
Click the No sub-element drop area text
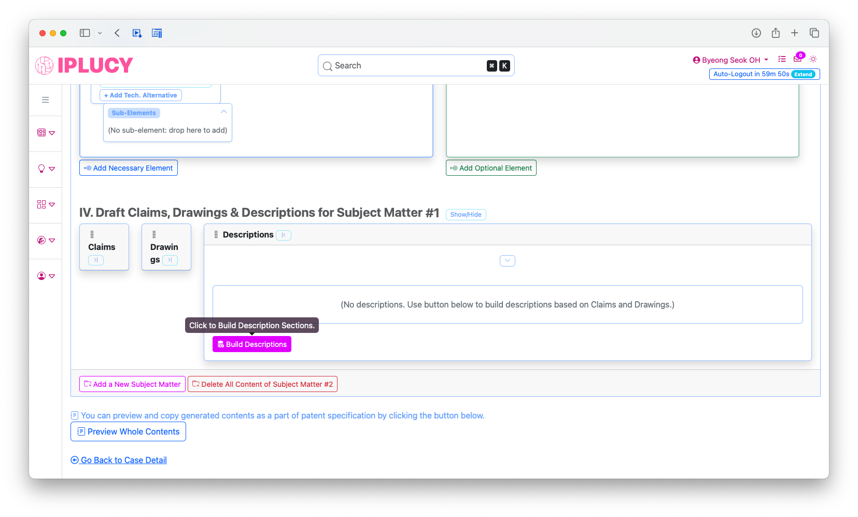click(167, 130)
